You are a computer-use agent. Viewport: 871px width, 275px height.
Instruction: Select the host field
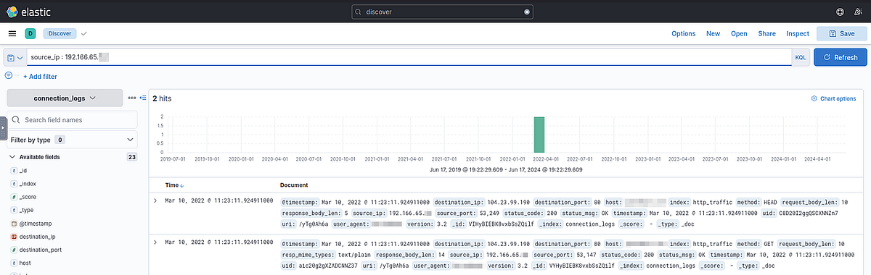pos(26,263)
